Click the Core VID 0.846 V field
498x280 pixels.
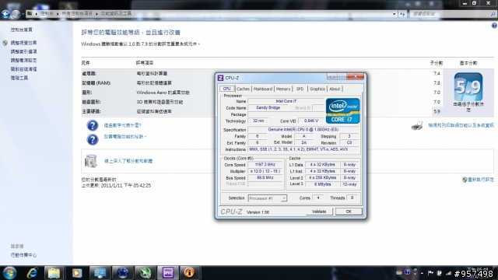pos(311,121)
